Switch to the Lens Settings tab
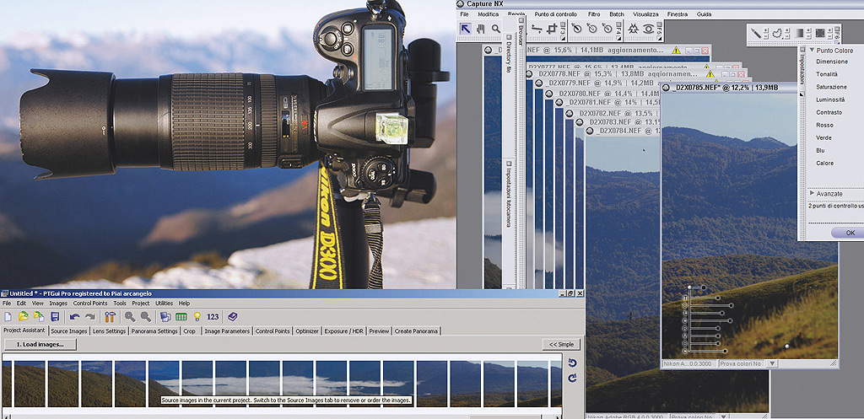864x419 pixels. (x=108, y=331)
